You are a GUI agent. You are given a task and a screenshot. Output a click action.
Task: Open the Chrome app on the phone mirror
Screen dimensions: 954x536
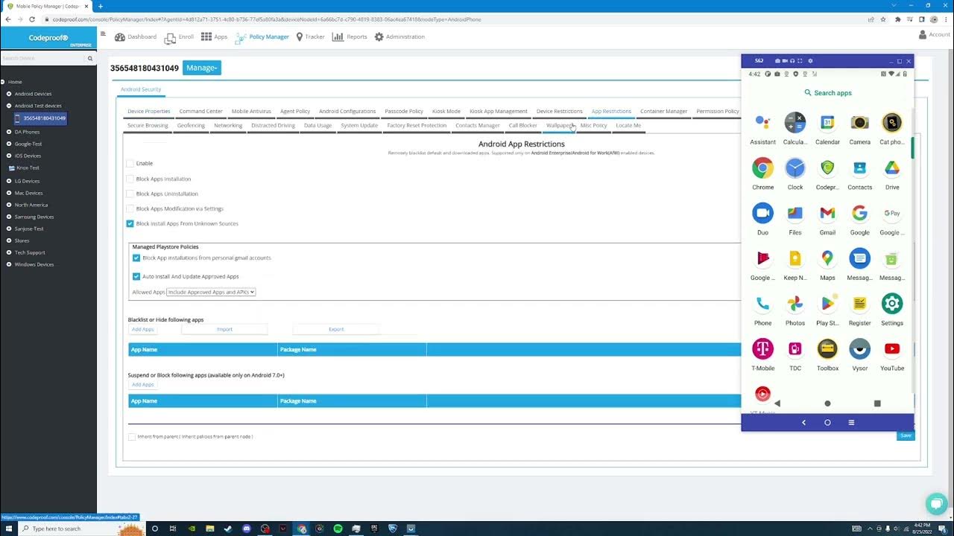pyautogui.click(x=762, y=168)
